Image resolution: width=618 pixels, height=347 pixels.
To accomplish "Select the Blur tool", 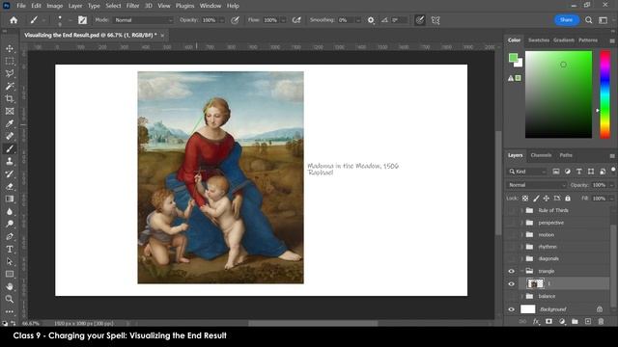I will click(x=10, y=212).
